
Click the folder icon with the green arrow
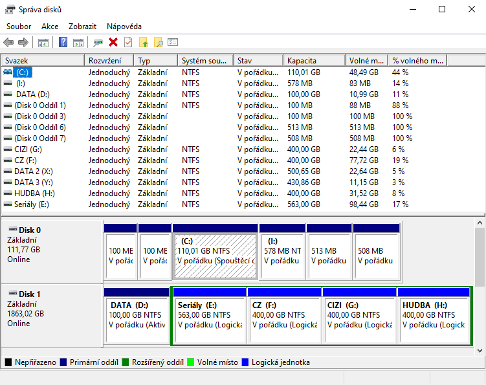[144, 43]
